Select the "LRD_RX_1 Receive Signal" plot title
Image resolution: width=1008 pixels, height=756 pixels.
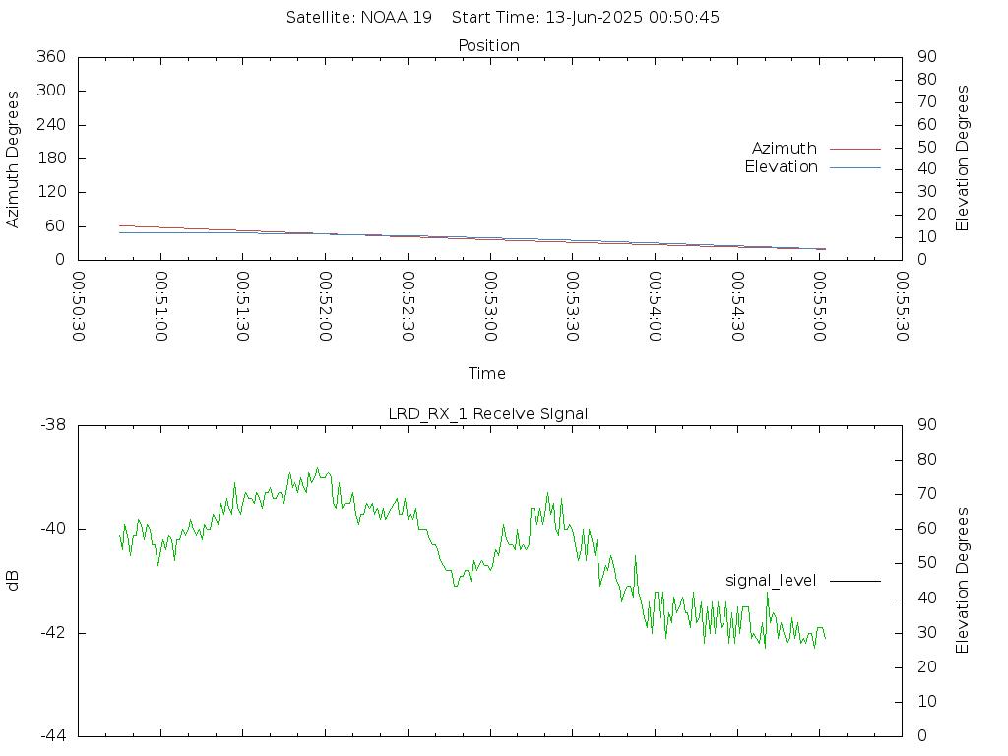point(488,414)
